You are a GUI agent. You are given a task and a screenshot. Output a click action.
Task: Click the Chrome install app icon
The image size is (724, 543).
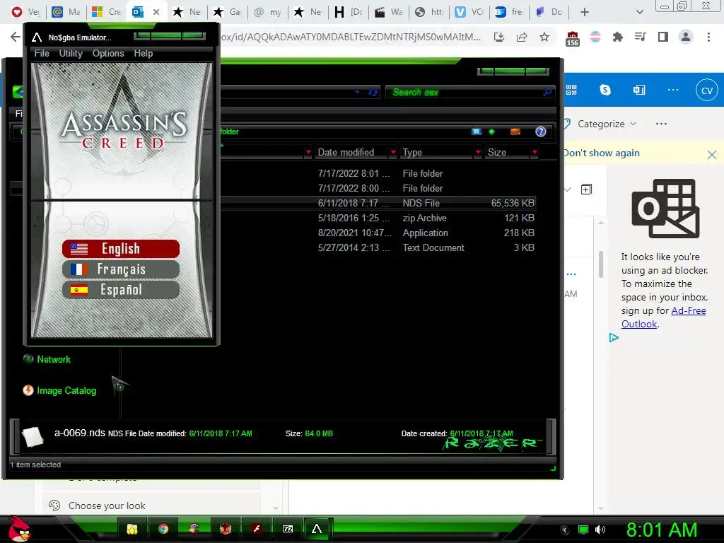point(499,37)
